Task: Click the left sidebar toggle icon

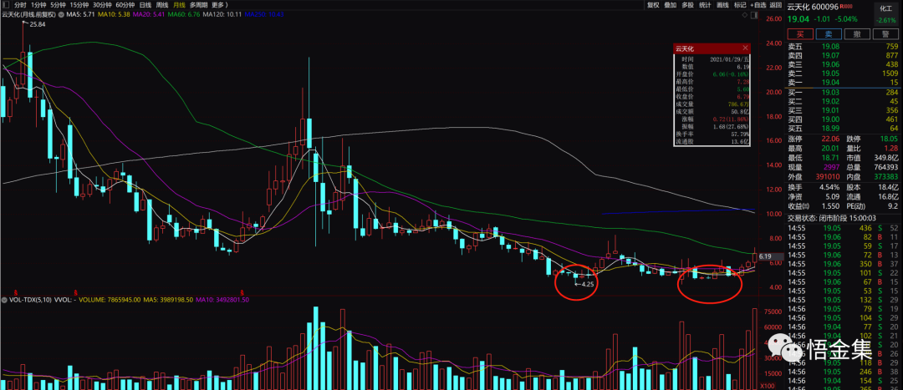Action: pos(6,4)
